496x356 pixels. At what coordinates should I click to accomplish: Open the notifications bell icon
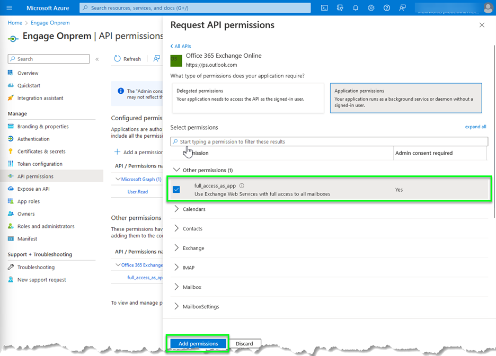pos(356,8)
